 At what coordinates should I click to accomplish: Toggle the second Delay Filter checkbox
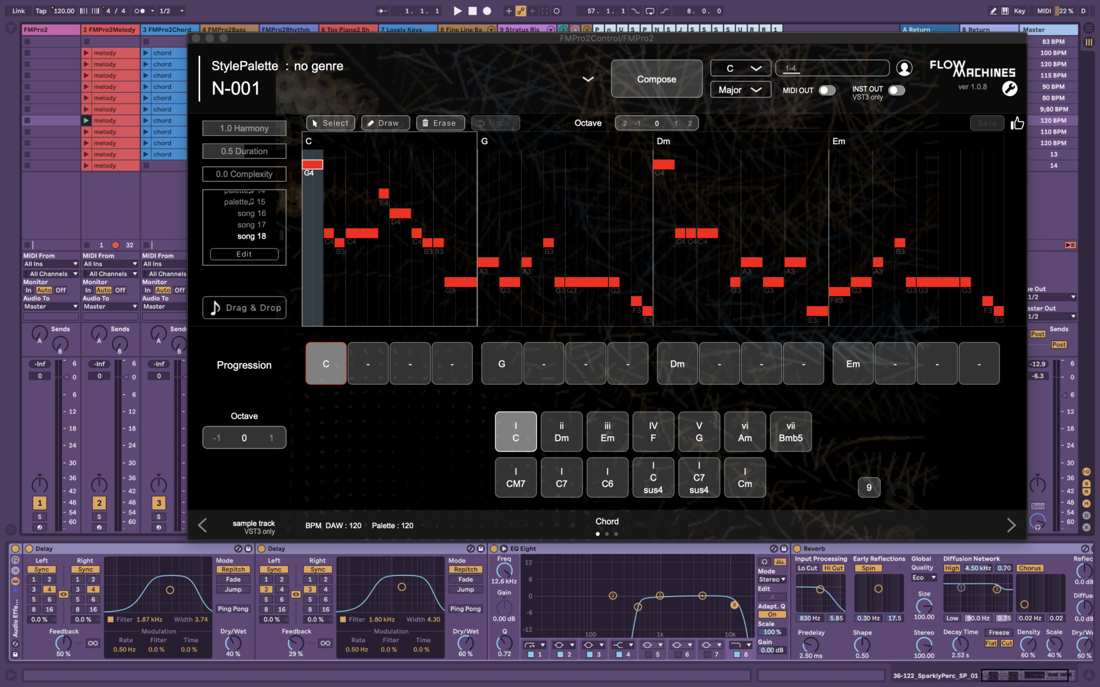point(343,619)
